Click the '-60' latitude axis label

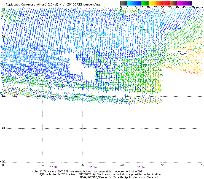(x=2, y=162)
